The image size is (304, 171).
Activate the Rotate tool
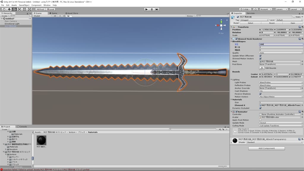pyautogui.click(x=14, y=9)
